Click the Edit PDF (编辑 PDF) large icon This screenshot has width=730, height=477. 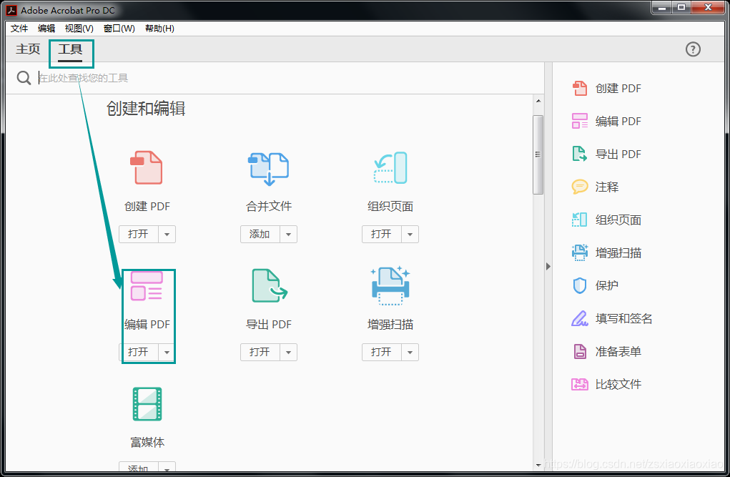pyautogui.click(x=147, y=286)
